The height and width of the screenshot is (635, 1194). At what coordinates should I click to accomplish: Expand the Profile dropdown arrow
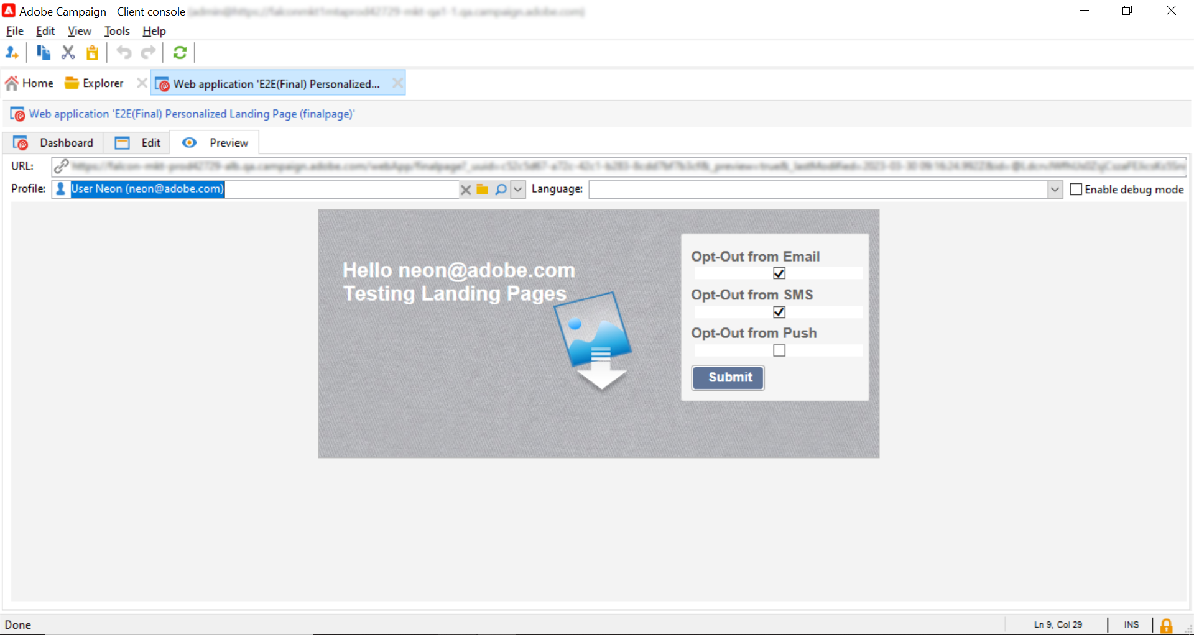coord(518,190)
